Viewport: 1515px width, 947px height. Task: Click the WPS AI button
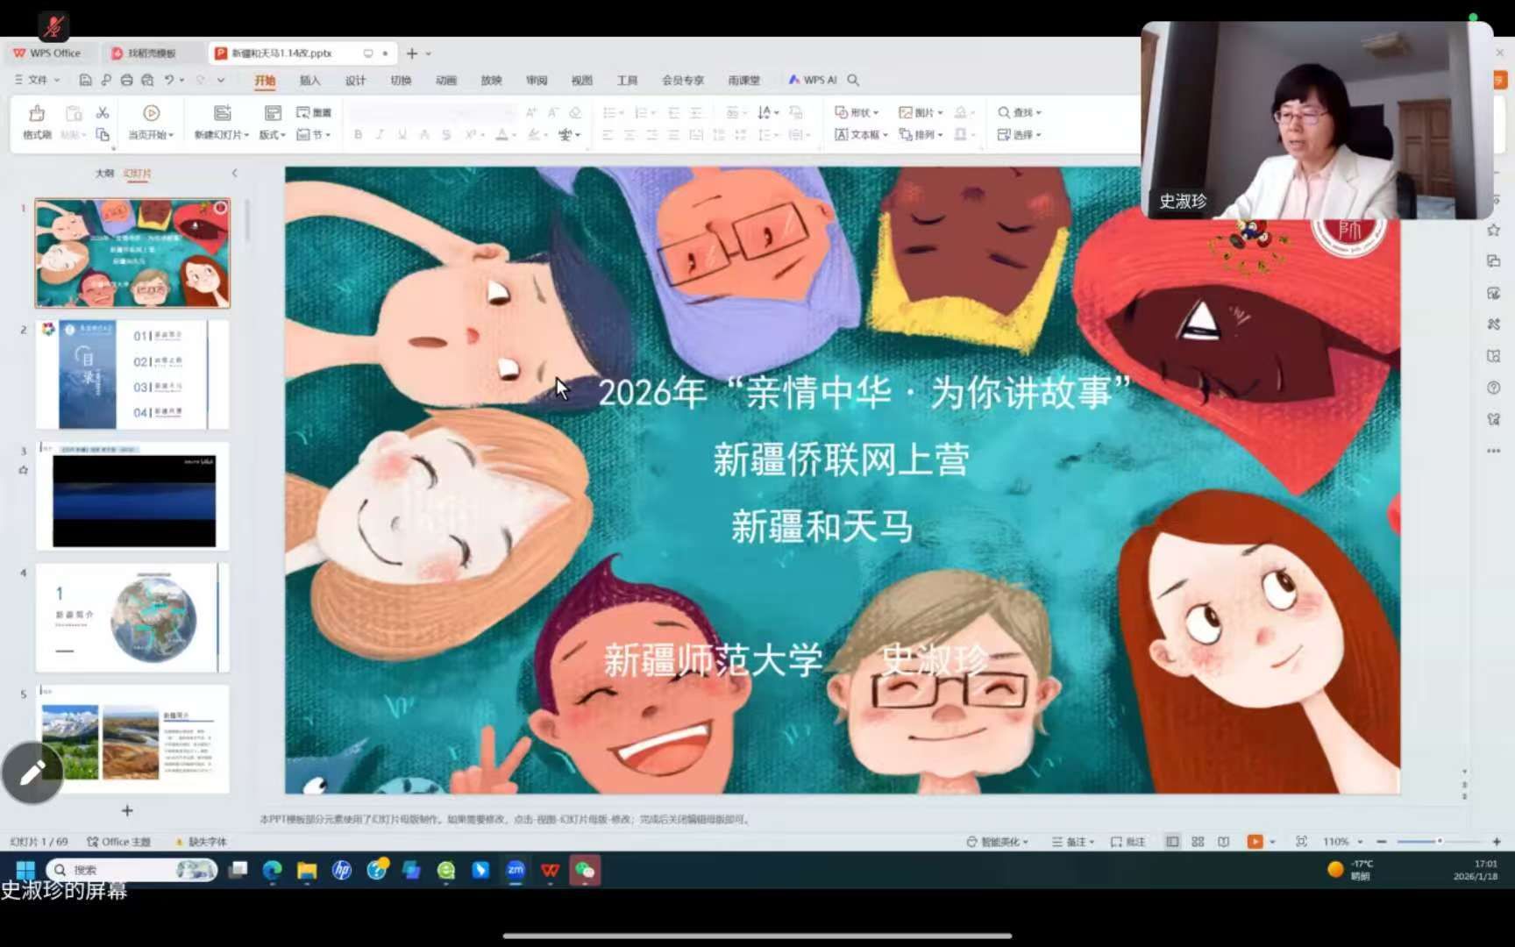point(813,80)
